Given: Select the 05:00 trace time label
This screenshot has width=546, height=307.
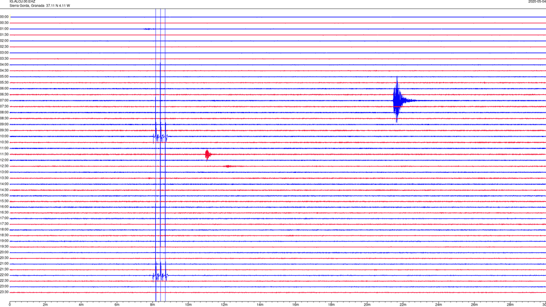Looking at the screenshot, I should 4,77.
